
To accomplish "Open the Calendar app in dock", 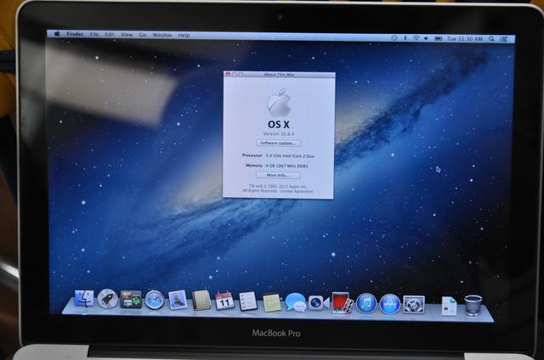I will point(224,301).
